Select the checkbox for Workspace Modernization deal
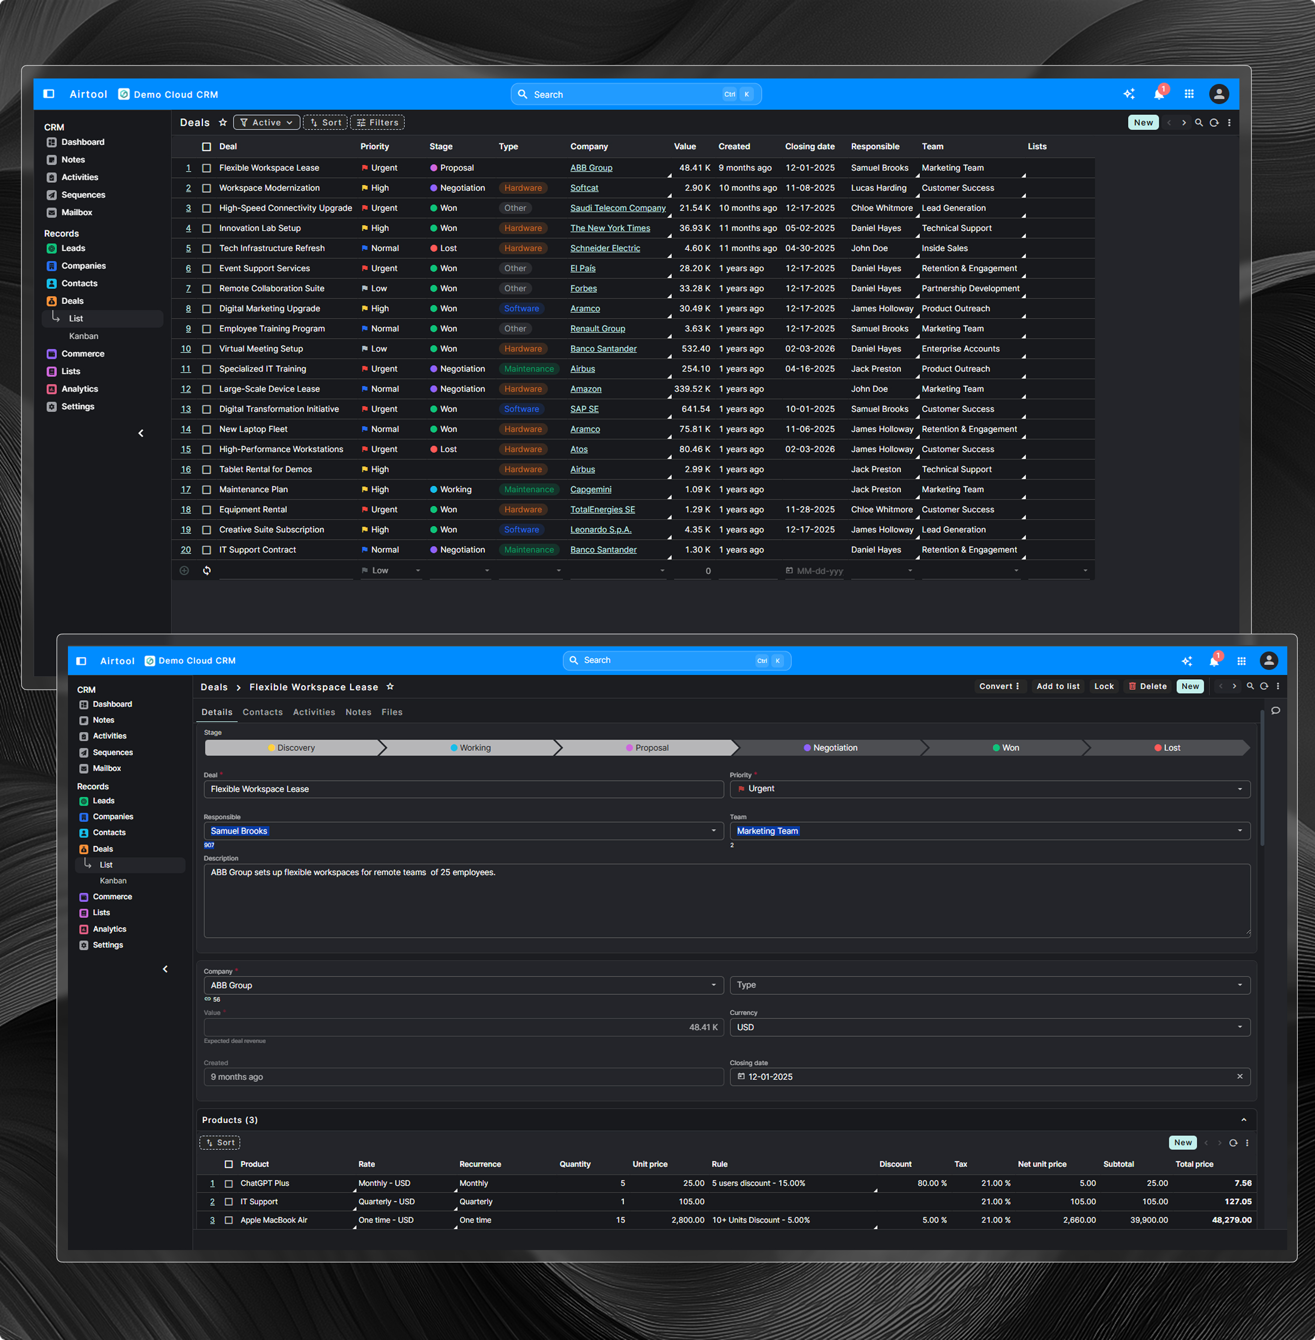This screenshot has width=1315, height=1340. point(207,189)
